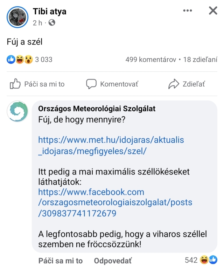The height and width of the screenshot is (269, 224).
Task: Click the share arrow icon
Action: [174, 84]
